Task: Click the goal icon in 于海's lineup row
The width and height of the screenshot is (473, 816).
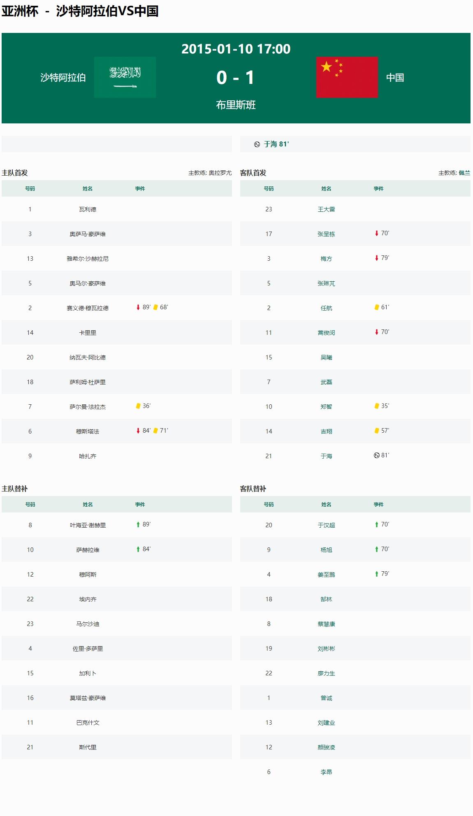Action: coord(376,456)
